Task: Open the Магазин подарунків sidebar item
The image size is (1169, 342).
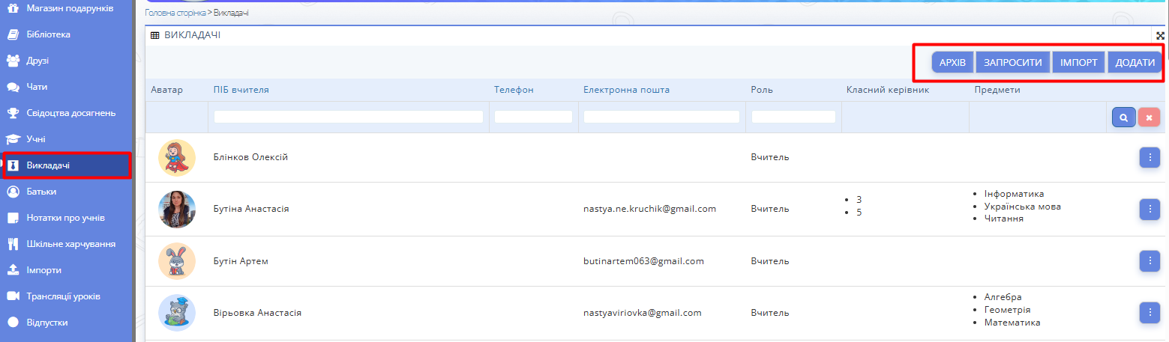Action: coord(69,8)
